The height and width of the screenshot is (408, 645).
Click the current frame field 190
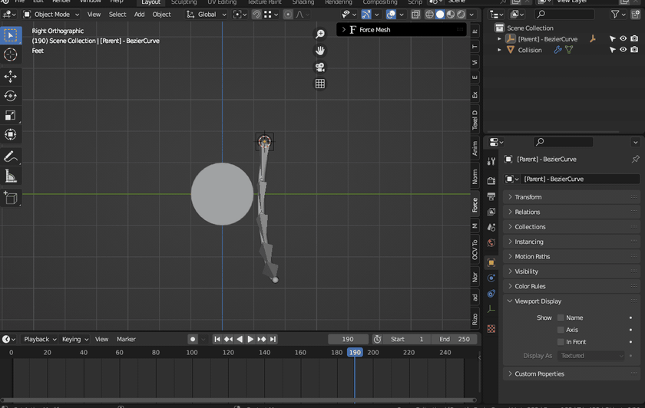pos(348,340)
